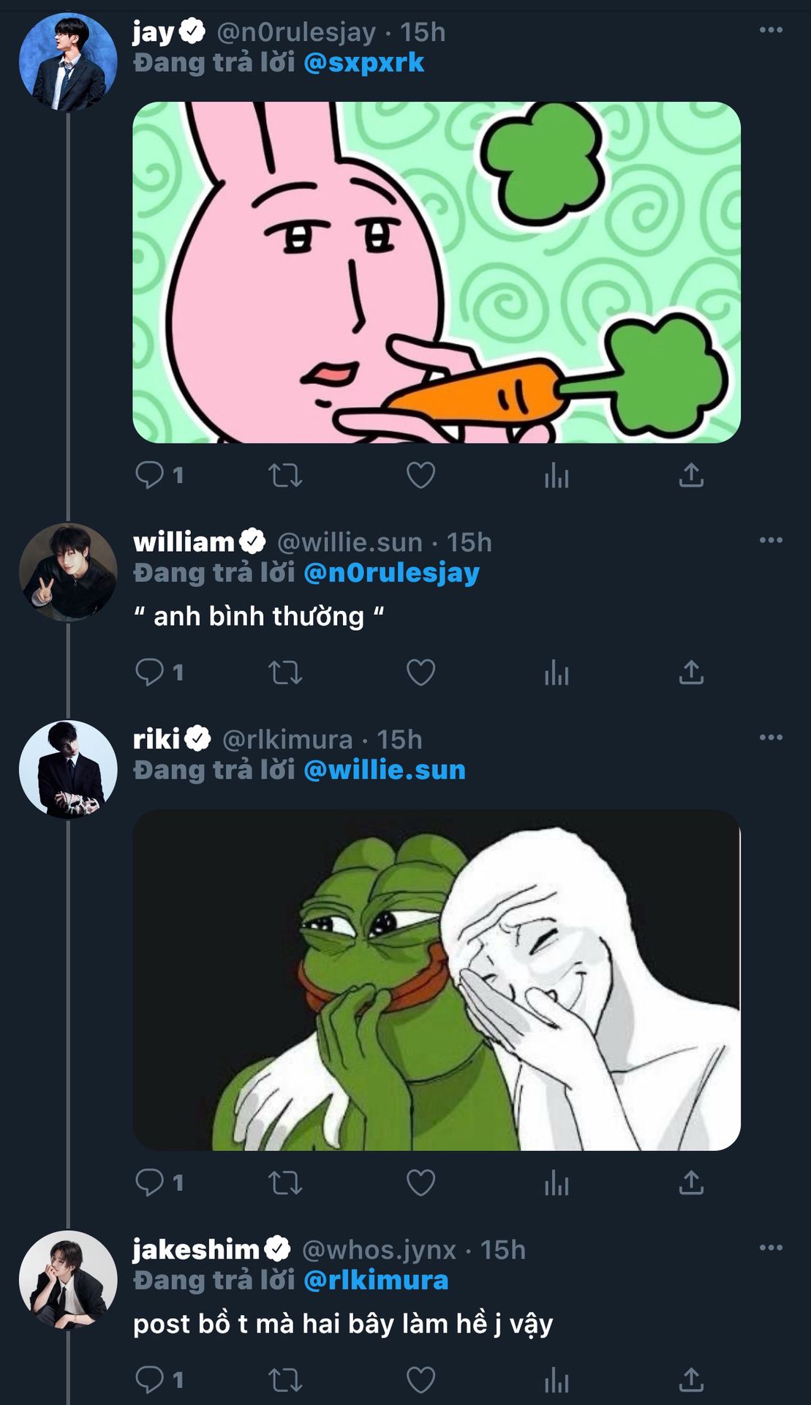View analytics for jay's tweet

557,476
